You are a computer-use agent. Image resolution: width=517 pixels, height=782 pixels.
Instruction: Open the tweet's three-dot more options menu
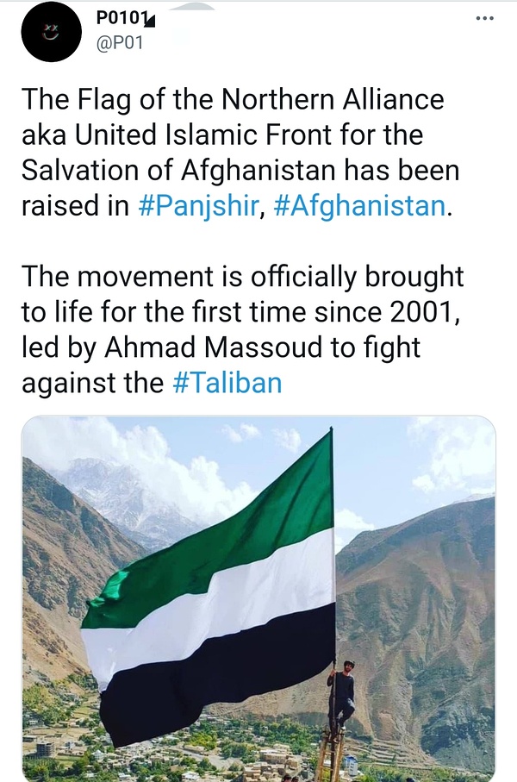point(487,19)
